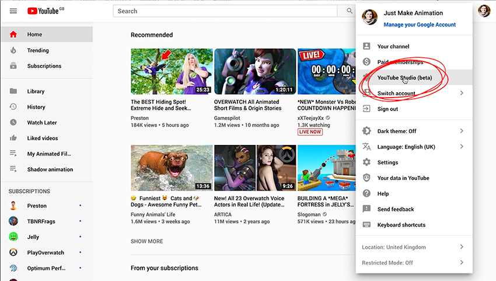Click Manage your Google Account link

click(420, 25)
